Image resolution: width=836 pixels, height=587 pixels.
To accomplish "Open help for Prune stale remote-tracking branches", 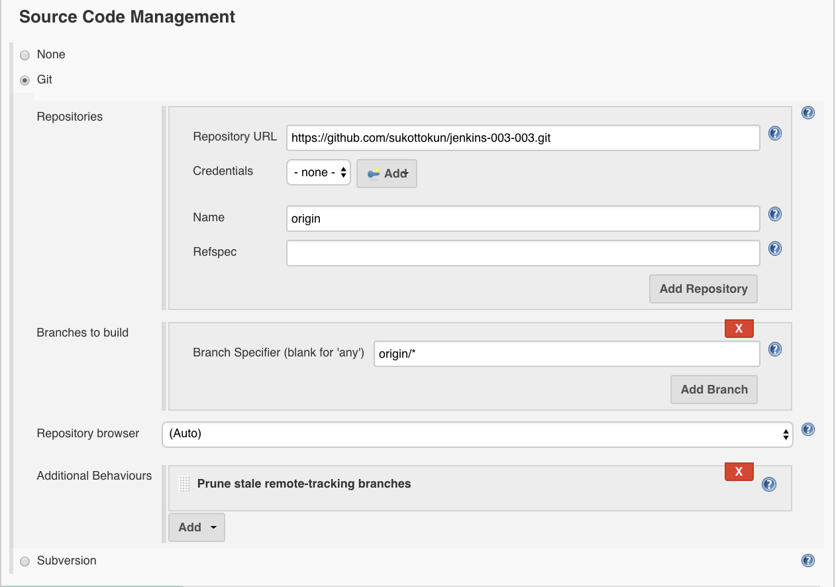I will [768, 485].
